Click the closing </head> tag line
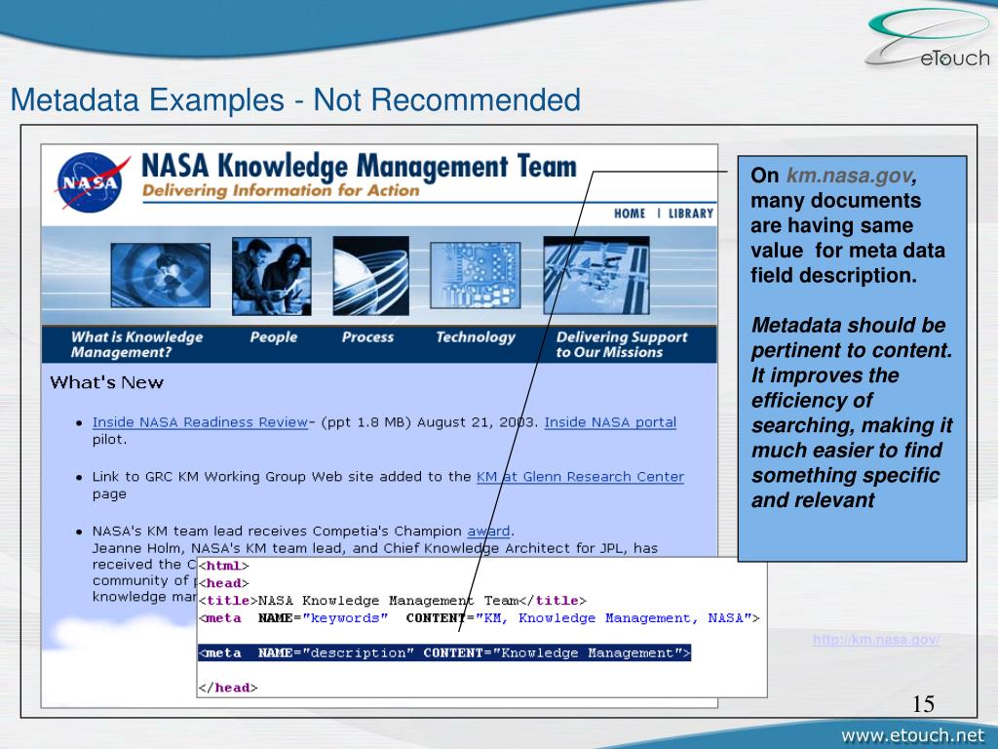Image resolution: width=998 pixels, height=749 pixels. coord(228,688)
